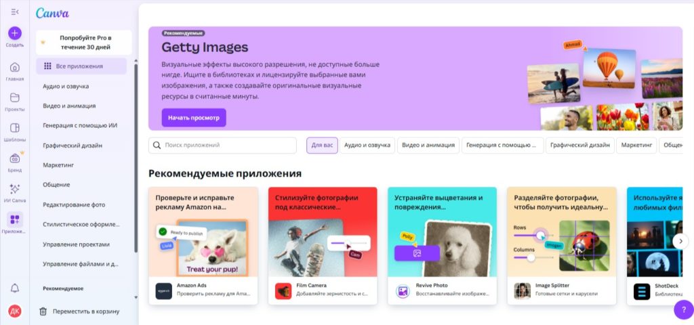Screen dimensions: 694x325
Task: Click the sidebar category scrollbar
Action: (136, 158)
